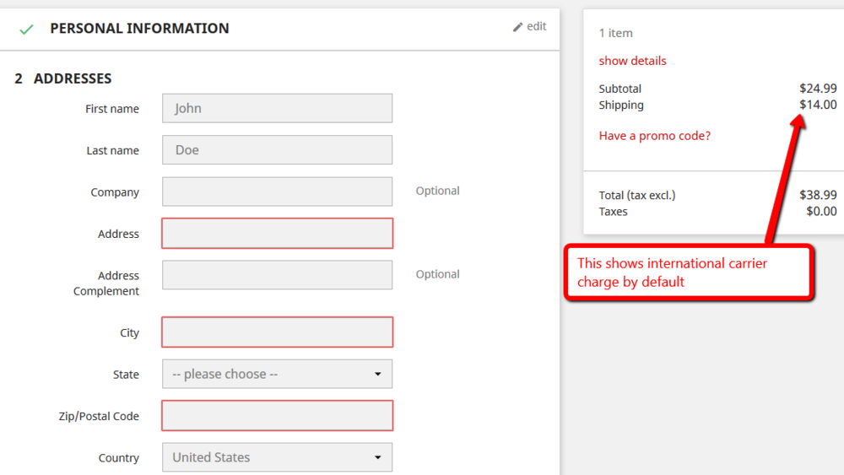
Task: Select the Address Complement field
Action: 277,275
